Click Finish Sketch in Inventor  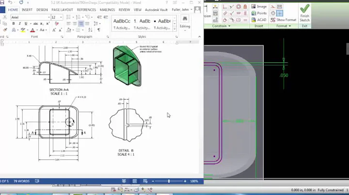[x=305, y=14]
